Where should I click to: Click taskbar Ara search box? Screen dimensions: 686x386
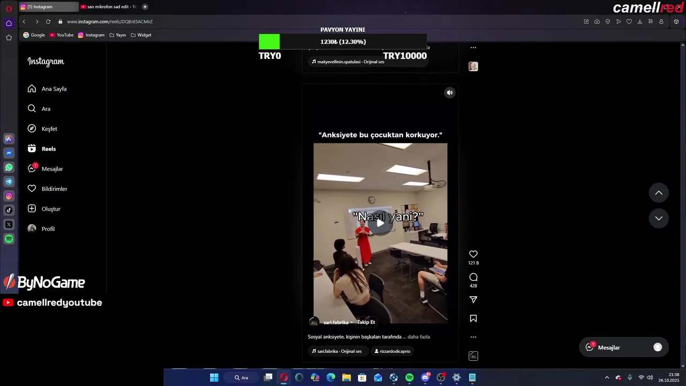(242, 377)
